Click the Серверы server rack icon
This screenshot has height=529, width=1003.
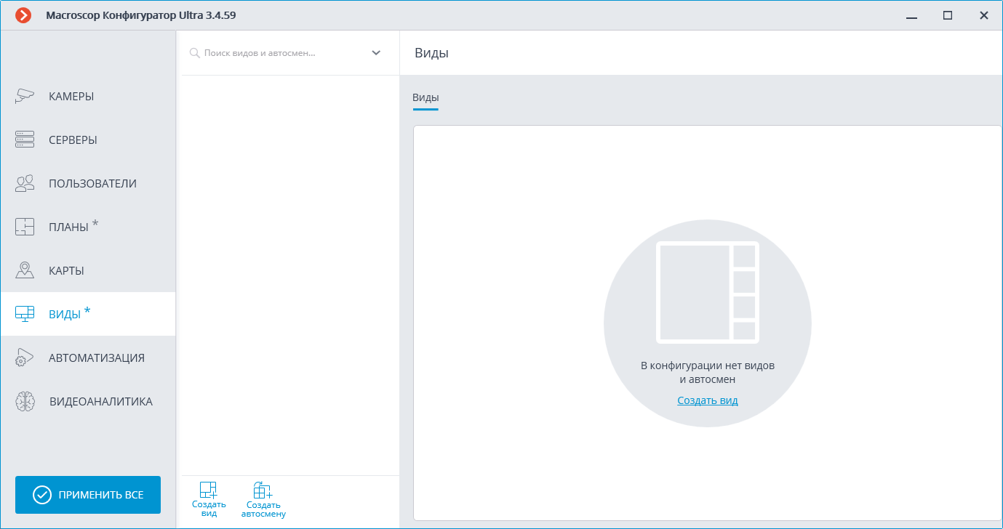click(25, 140)
